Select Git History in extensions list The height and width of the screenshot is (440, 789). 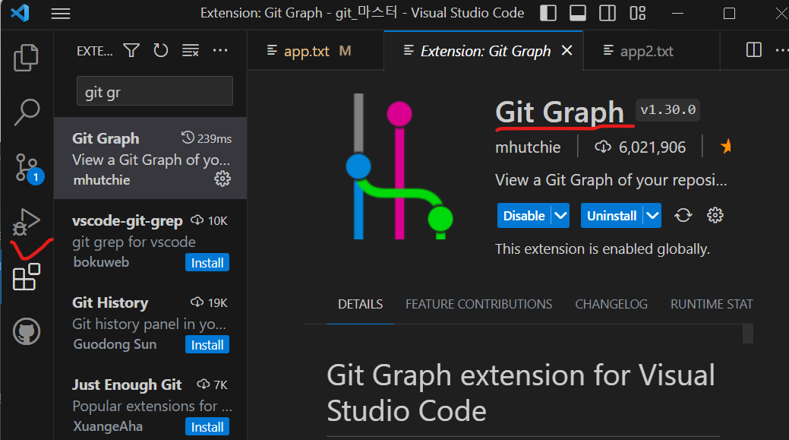150,323
